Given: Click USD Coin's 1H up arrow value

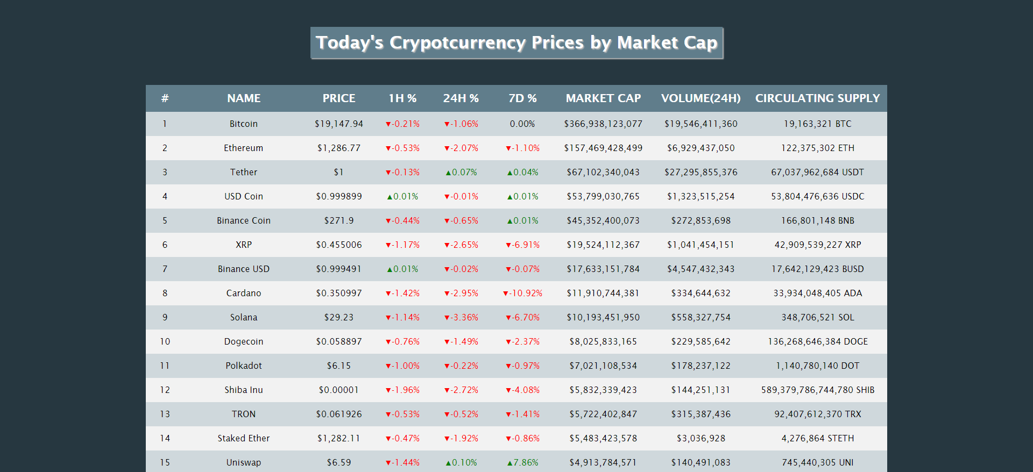Looking at the screenshot, I should [402, 196].
